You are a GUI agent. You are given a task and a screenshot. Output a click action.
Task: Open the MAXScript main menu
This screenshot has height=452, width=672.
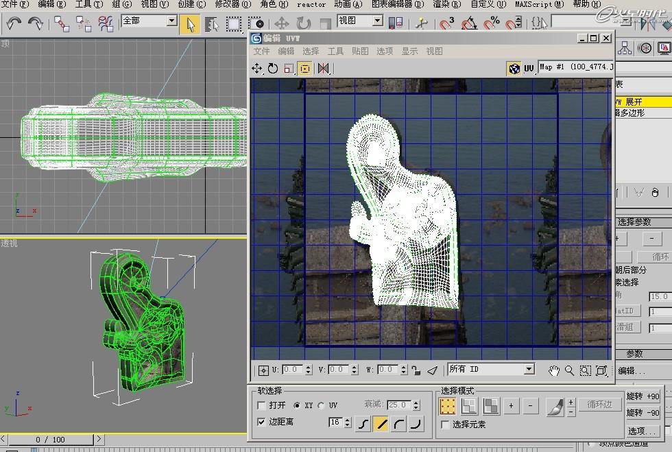pyautogui.click(x=540, y=4)
